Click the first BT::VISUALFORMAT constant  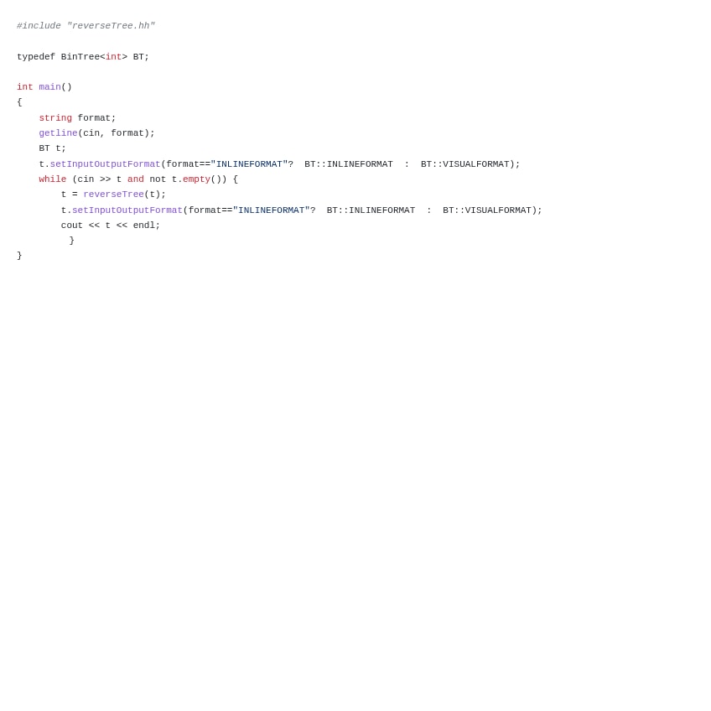(464, 164)
